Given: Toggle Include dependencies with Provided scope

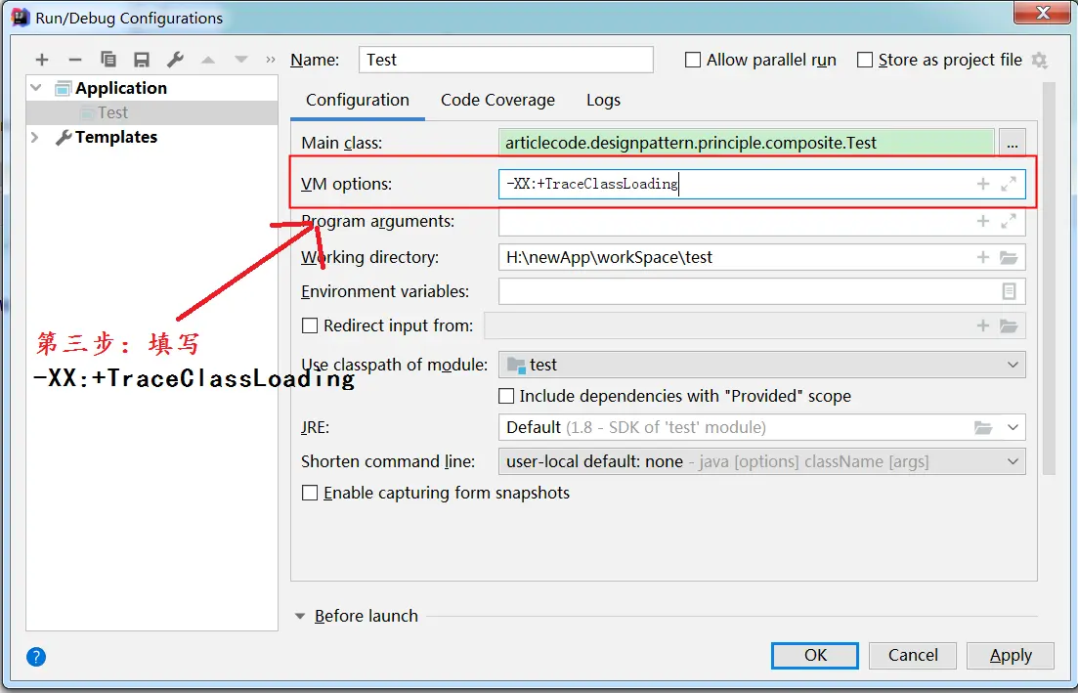Looking at the screenshot, I should point(506,396).
